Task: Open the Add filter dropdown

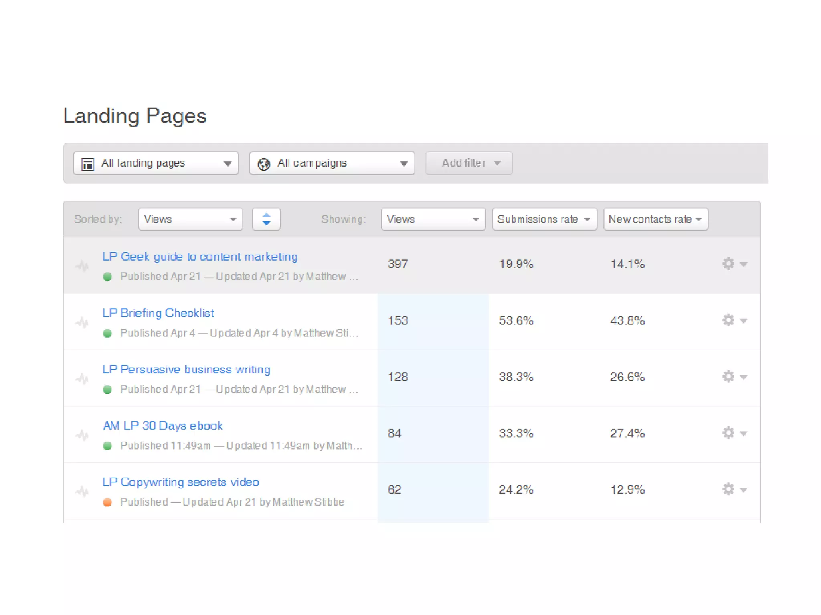Action: tap(469, 163)
